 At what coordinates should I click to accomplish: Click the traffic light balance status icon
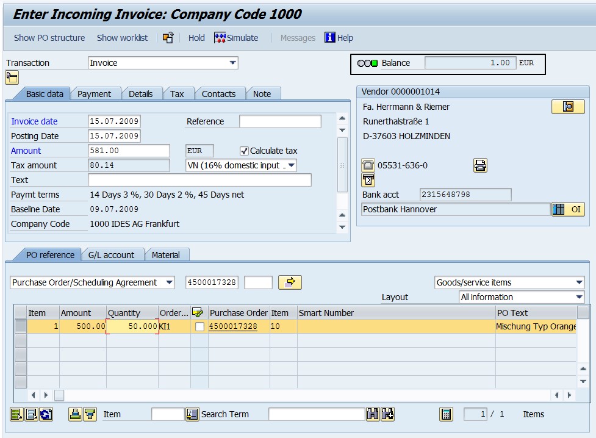[367, 63]
